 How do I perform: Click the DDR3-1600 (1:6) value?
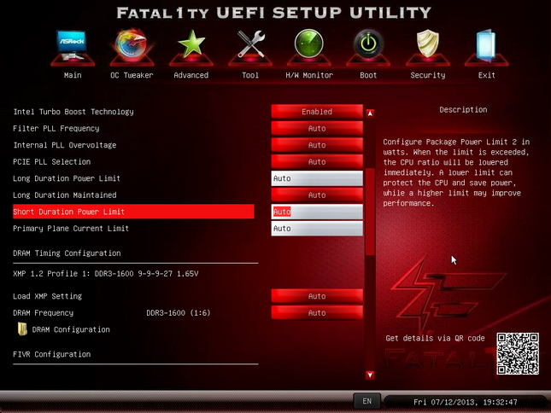pos(179,312)
